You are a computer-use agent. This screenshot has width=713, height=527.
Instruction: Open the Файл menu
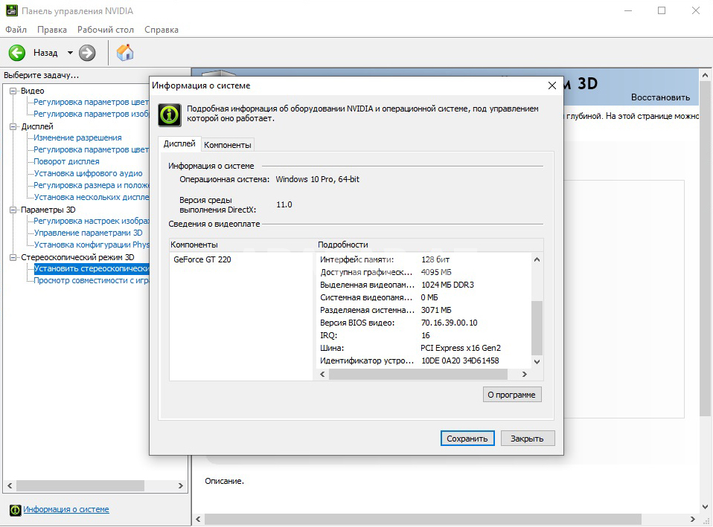coord(16,30)
